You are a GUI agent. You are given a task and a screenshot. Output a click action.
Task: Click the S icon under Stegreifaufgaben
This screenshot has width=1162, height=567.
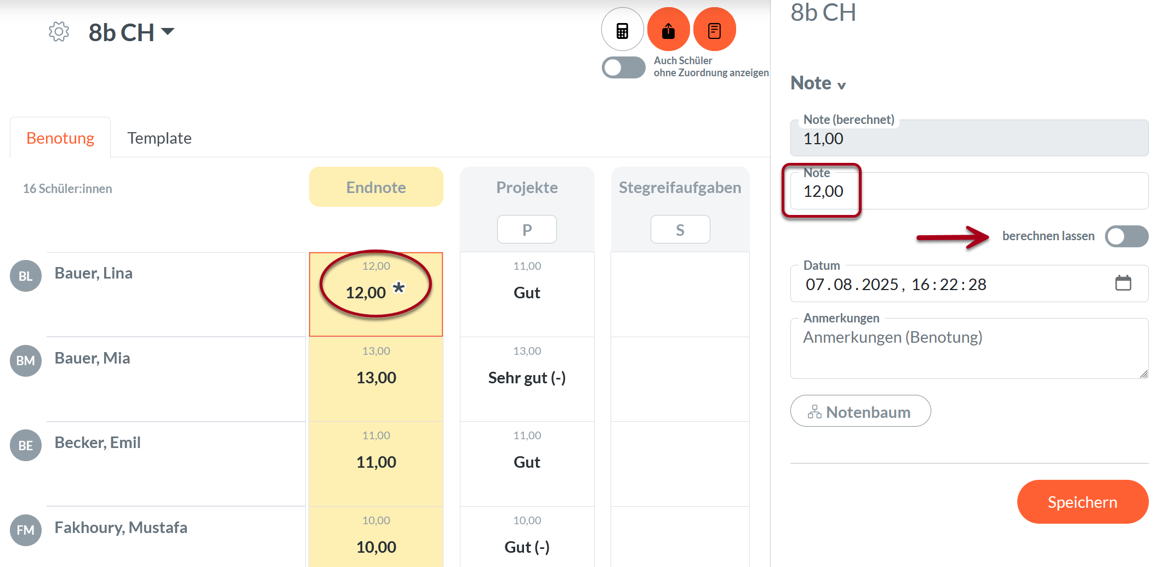click(680, 229)
